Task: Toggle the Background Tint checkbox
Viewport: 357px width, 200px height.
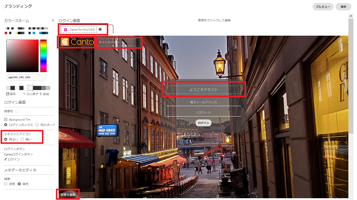Action: click(6, 119)
